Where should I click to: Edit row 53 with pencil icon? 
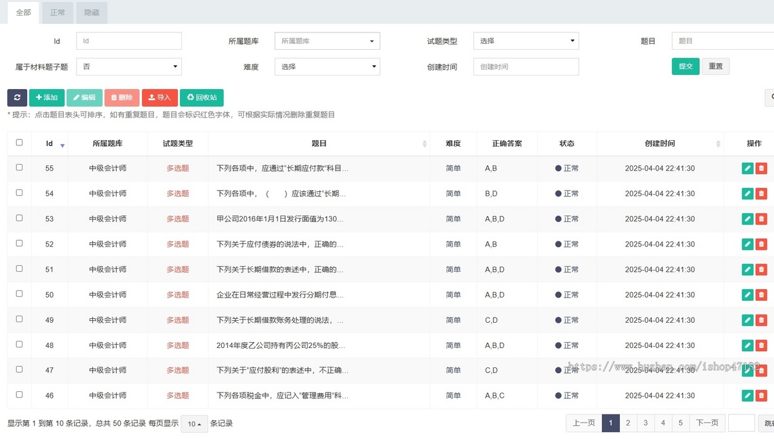[748, 219]
